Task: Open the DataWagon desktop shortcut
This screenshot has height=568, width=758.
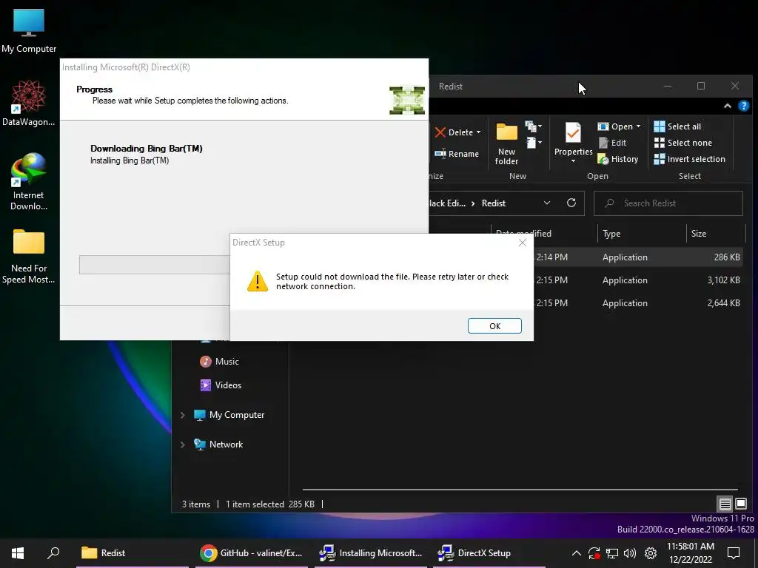Action: click(29, 104)
